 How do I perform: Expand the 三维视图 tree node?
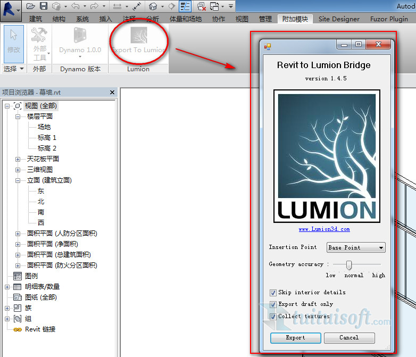(x=18, y=170)
